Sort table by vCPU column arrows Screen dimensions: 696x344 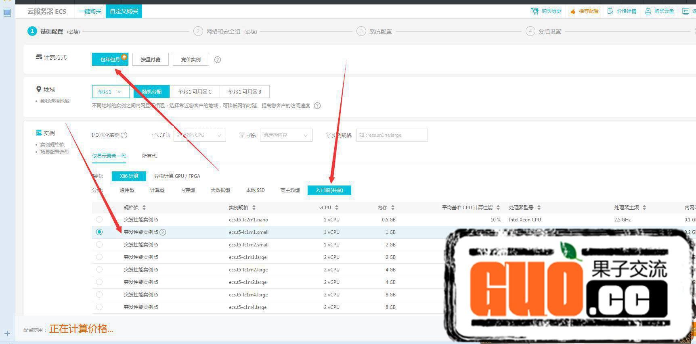point(337,208)
